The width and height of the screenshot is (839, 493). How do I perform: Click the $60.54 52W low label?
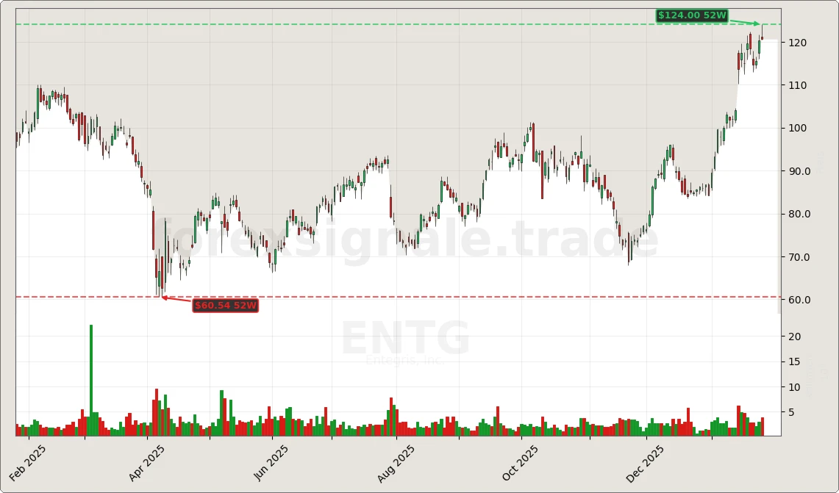coord(225,306)
